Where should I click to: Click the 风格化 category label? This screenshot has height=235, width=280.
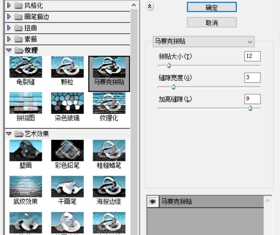(x=34, y=6)
